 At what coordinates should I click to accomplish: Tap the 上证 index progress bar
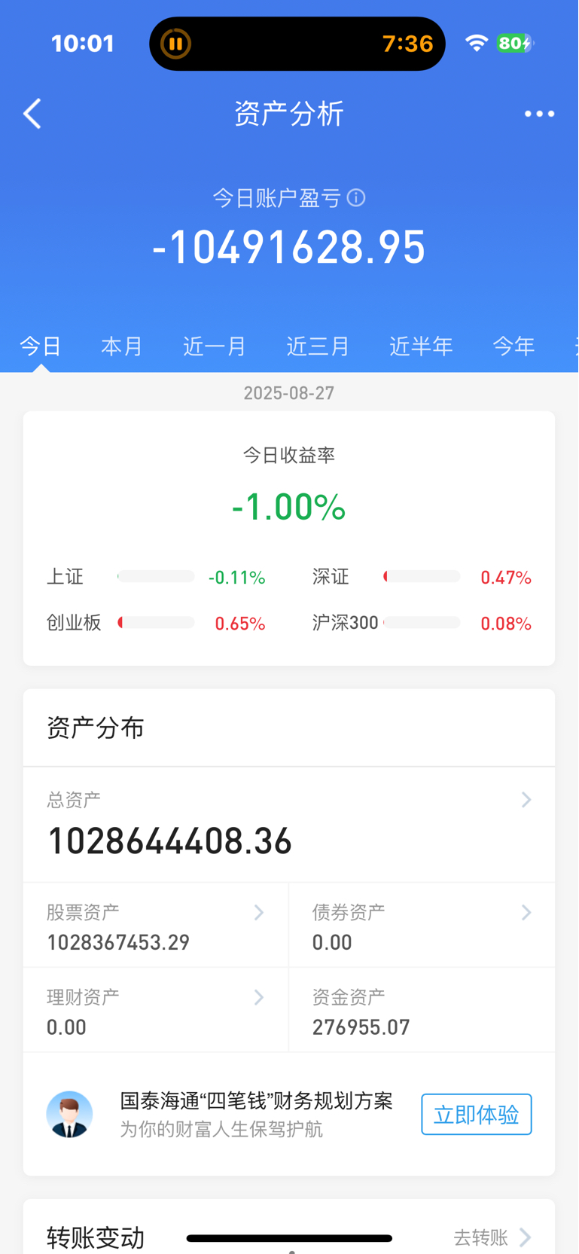156,577
